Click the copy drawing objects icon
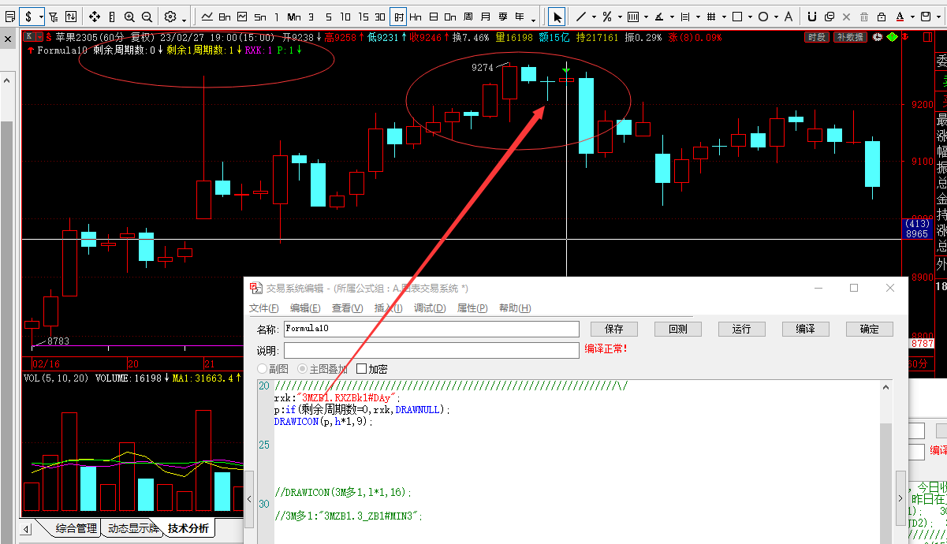This screenshot has height=544, width=947. 829,17
